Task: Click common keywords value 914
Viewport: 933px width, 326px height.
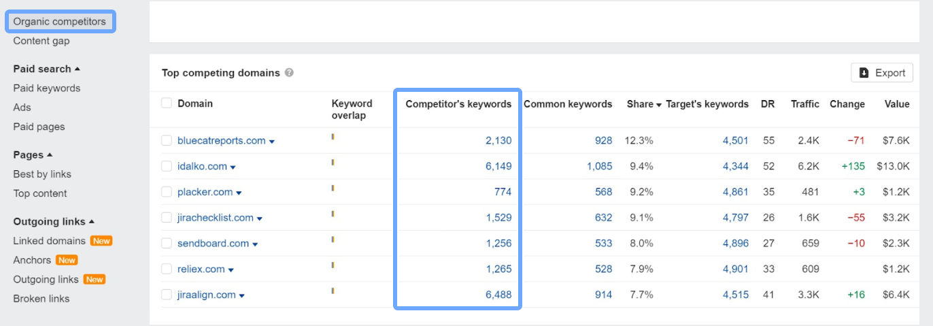Action: tap(604, 295)
